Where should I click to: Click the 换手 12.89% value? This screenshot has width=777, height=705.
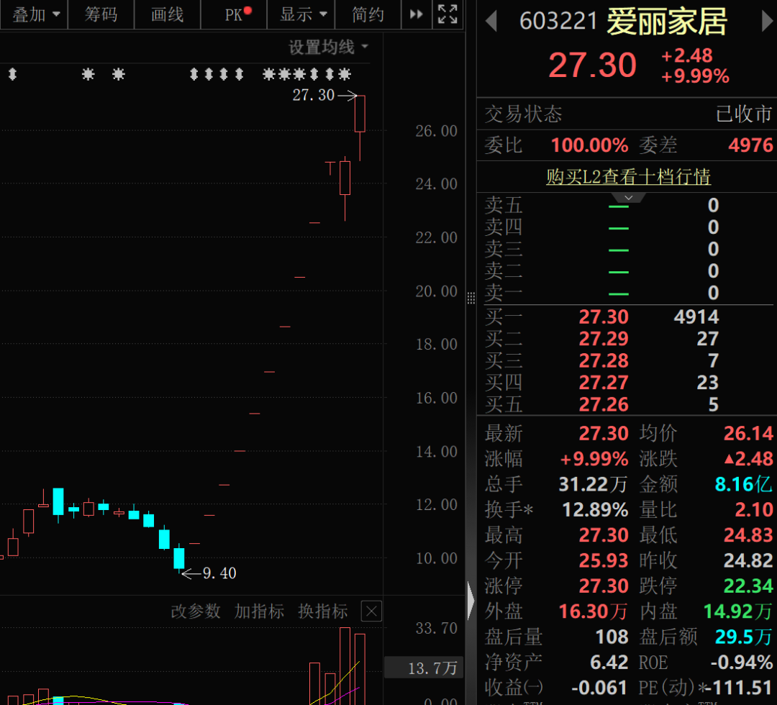595,510
